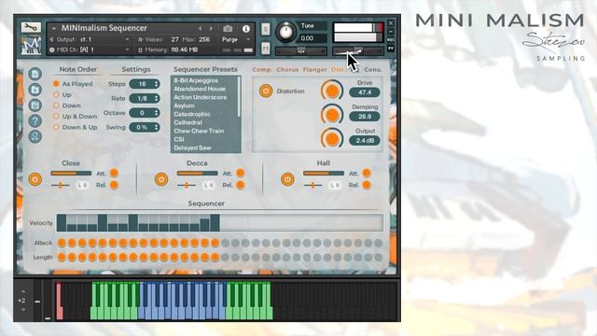Click the Hall mic pan slider

[312, 185]
